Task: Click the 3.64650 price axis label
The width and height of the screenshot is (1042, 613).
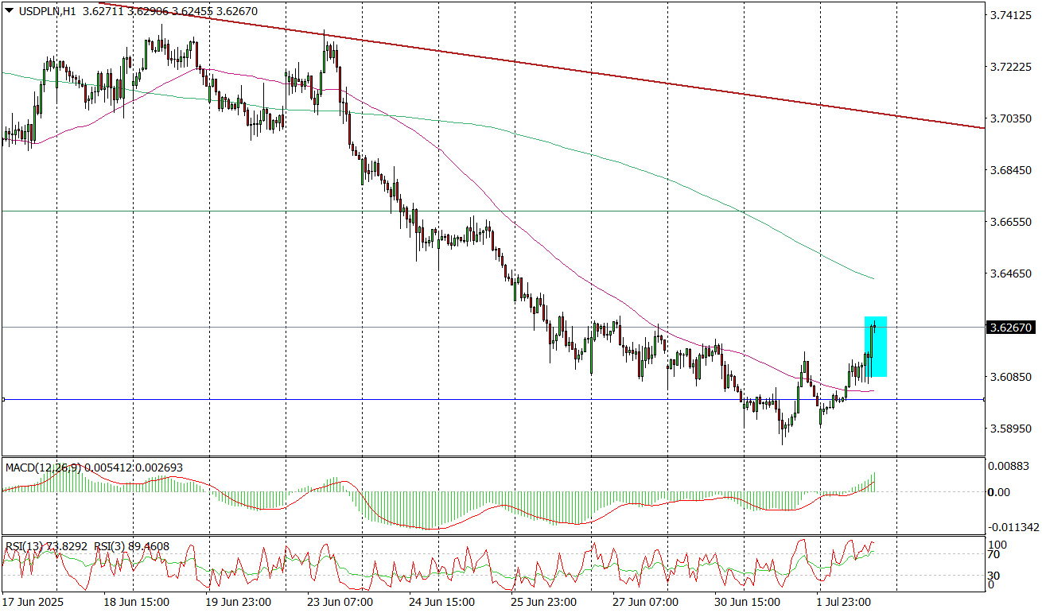Action: [1009, 274]
